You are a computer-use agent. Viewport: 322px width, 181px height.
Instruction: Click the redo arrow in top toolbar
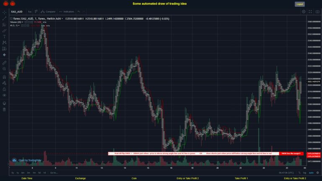pyautogui.click(x=84, y=12)
